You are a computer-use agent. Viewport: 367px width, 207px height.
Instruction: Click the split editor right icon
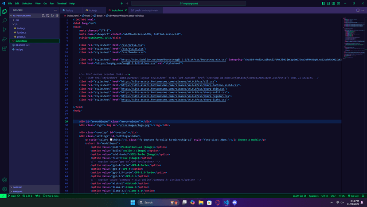coord(358,10)
